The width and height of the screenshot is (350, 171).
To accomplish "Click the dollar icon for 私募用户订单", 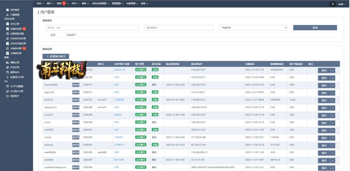I will click(8, 77).
